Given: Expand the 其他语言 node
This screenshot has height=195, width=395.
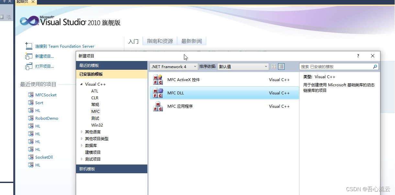Looking at the screenshot, I should pos(82,132).
